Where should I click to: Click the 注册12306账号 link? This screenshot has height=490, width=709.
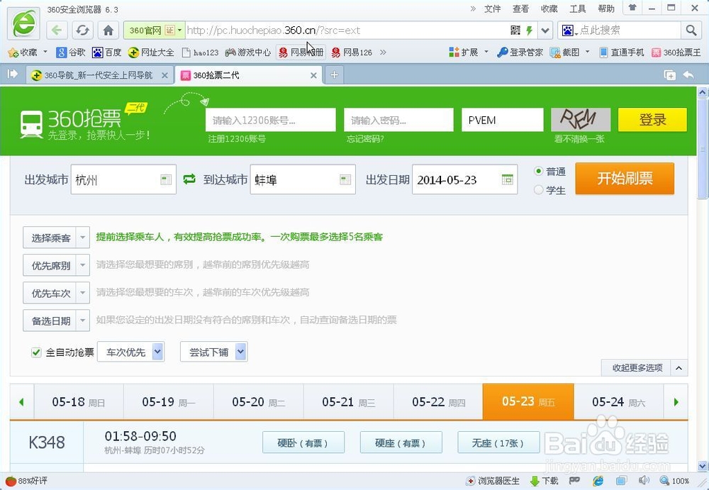237,139
